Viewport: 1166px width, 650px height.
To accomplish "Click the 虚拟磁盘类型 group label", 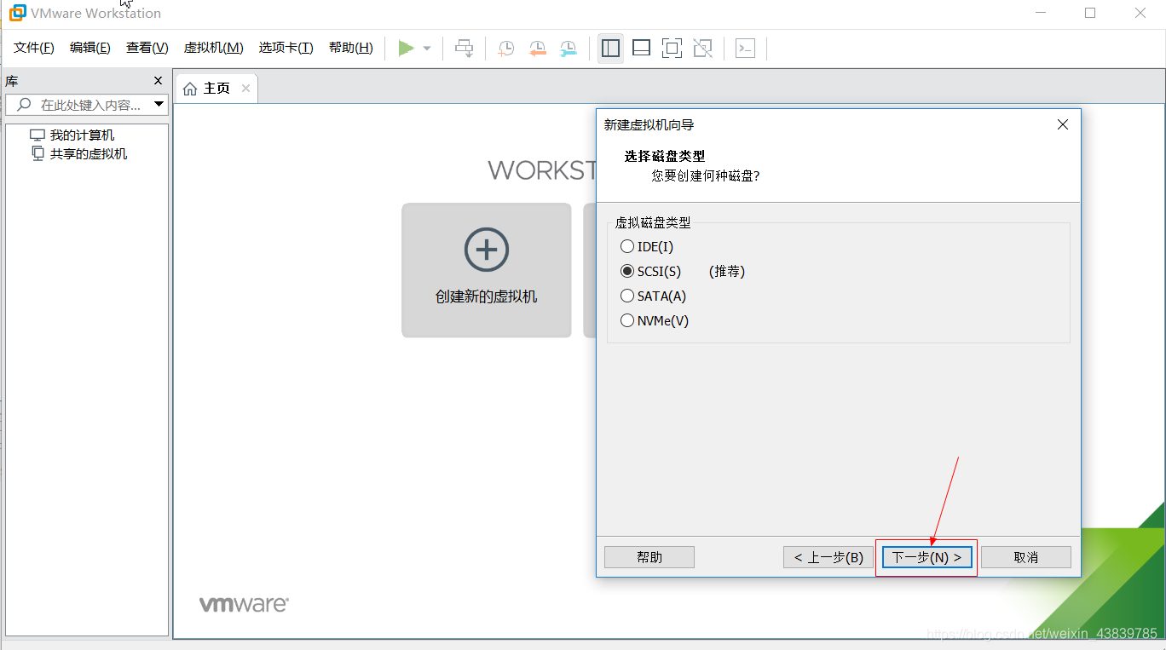I will (x=653, y=222).
